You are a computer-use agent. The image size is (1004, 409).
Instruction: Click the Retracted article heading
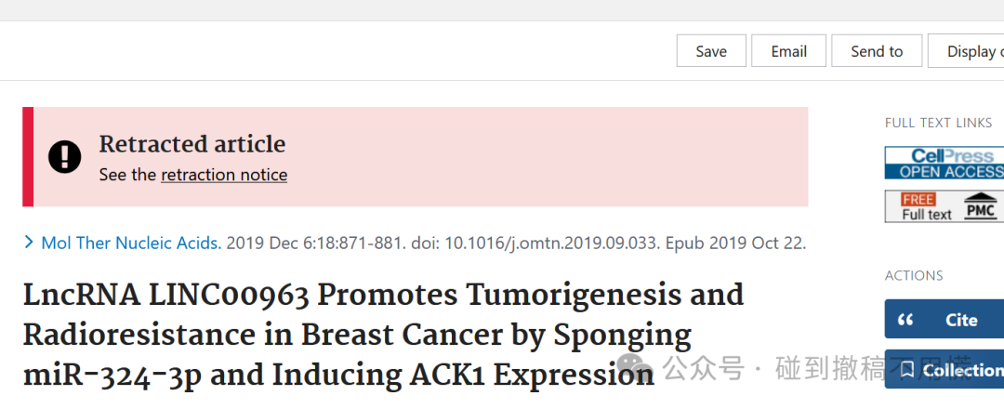[x=192, y=144]
